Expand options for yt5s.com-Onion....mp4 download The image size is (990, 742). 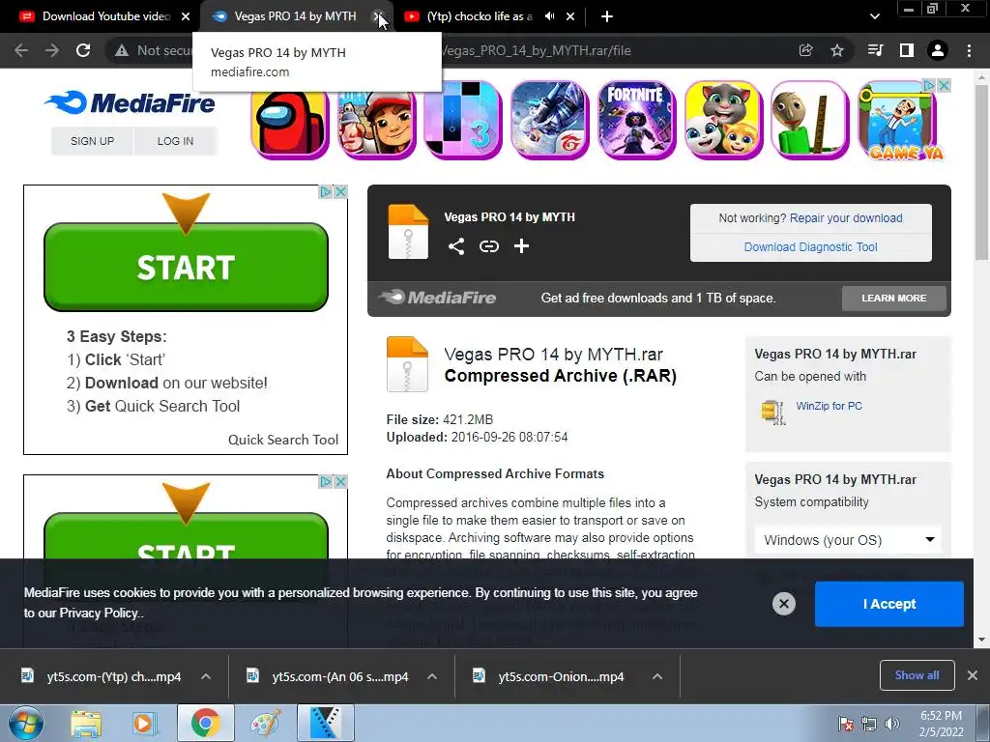click(x=657, y=676)
